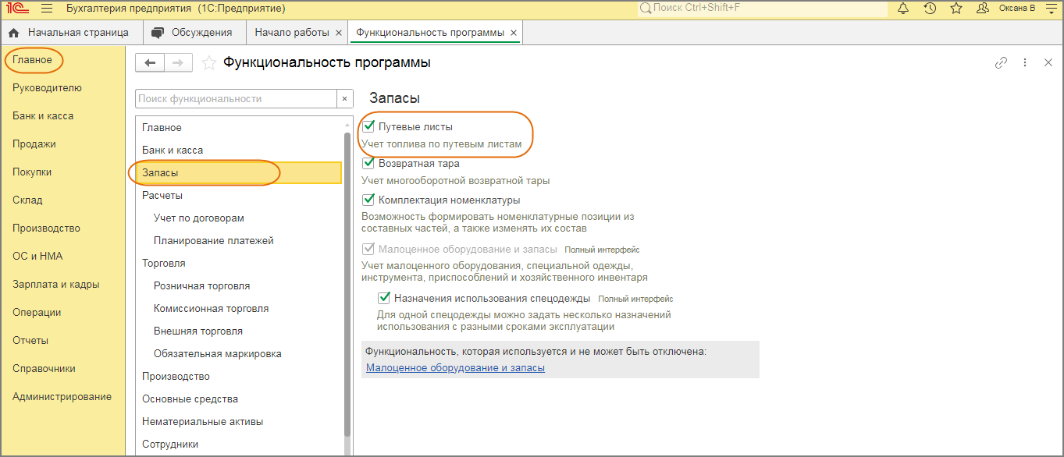This screenshot has height=457, width=1064.
Task: Open the Производство sidebar section
Action: point(46,228)
